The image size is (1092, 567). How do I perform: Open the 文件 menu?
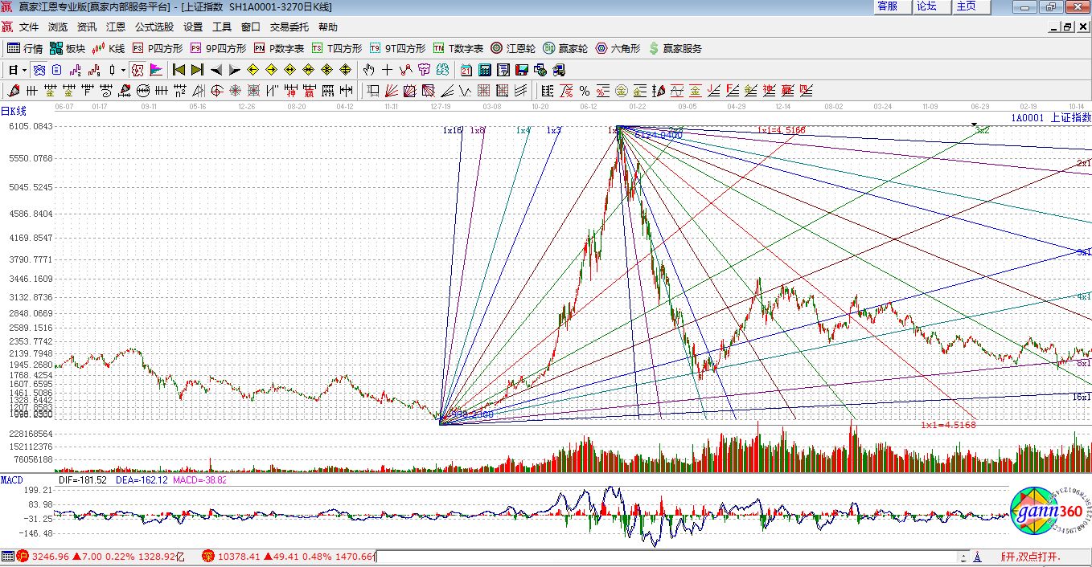click(29, 27)
